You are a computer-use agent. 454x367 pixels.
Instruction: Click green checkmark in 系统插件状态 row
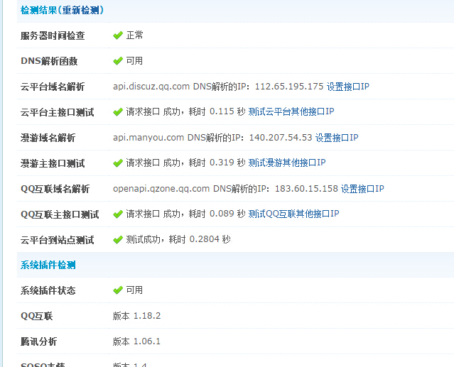[118, 290]
